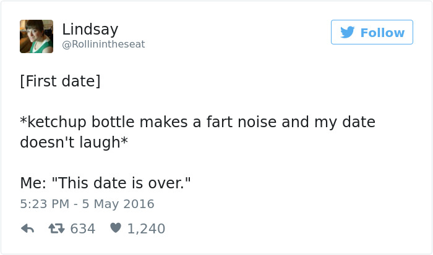Open the Lindsay display name link
This screenshot has width=433, height=255.
(x=90, y=28)
